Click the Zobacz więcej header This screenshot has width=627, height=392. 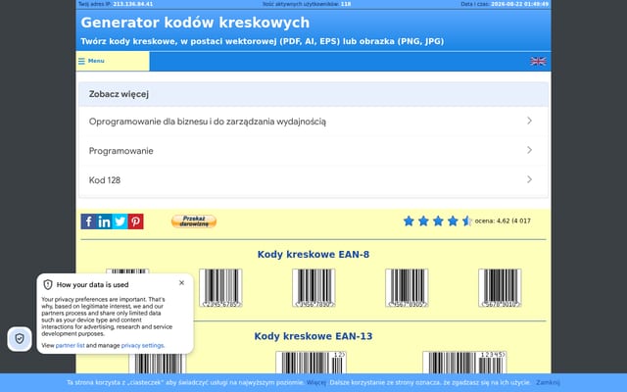(x=119, y=94)
